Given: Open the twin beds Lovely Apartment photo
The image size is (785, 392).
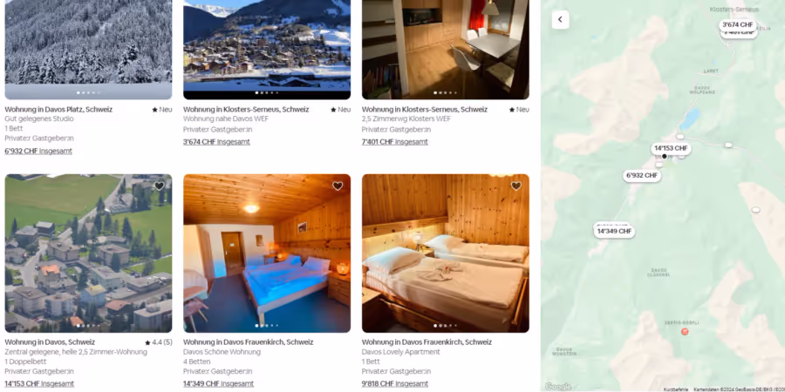Looking at the screenshot, I should pos(446,253).
